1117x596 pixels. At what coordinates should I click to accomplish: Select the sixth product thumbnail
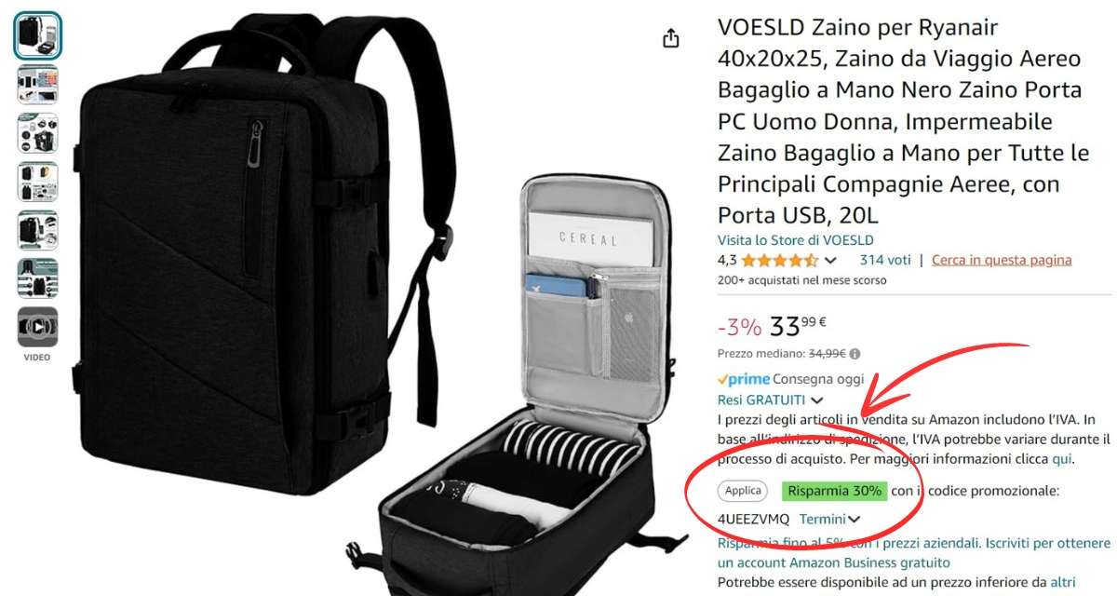38,278
